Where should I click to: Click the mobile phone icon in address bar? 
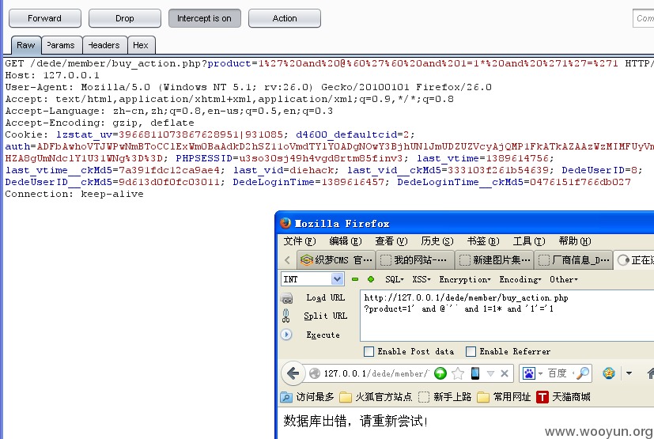475,373
